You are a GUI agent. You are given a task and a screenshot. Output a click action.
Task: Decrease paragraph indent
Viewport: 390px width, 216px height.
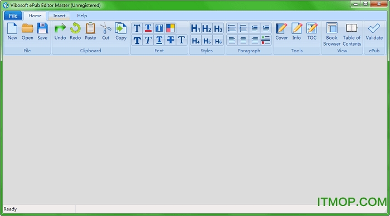[x=266, y=28]
